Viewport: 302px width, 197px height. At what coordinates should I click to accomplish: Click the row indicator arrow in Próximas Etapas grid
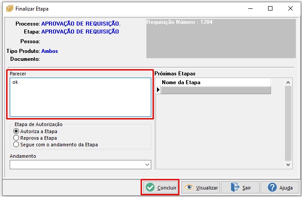pos(158,90)
